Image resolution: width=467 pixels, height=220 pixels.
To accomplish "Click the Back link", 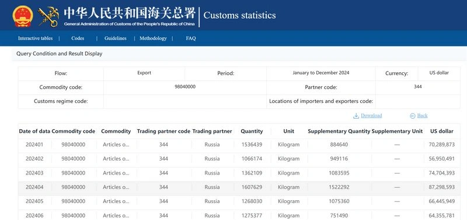I will pos(422,116).
